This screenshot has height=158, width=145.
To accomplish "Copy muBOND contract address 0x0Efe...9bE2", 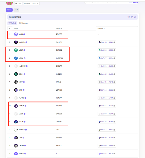I will (114, 66).
